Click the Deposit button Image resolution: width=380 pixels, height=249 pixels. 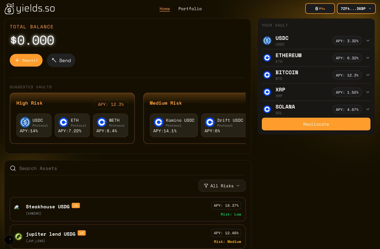26,60
